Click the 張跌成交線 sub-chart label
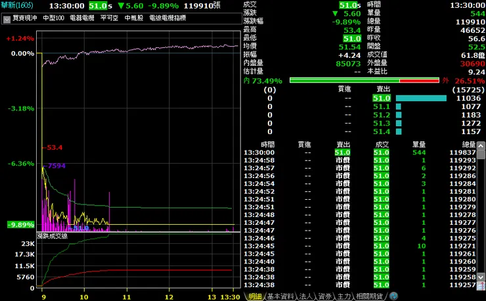This screenshot has height=301, width=486. click(53, 236)
